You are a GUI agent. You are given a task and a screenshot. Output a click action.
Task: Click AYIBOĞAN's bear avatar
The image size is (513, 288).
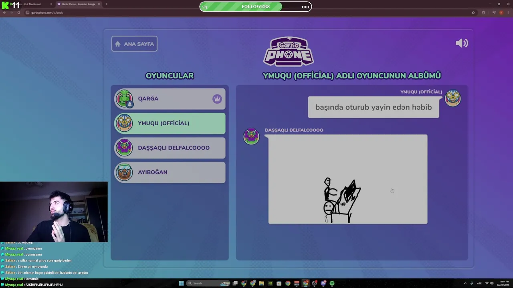click(x=124, y=172)
